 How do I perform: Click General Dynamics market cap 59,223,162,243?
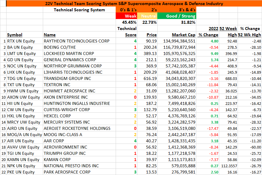coord(177,60)
